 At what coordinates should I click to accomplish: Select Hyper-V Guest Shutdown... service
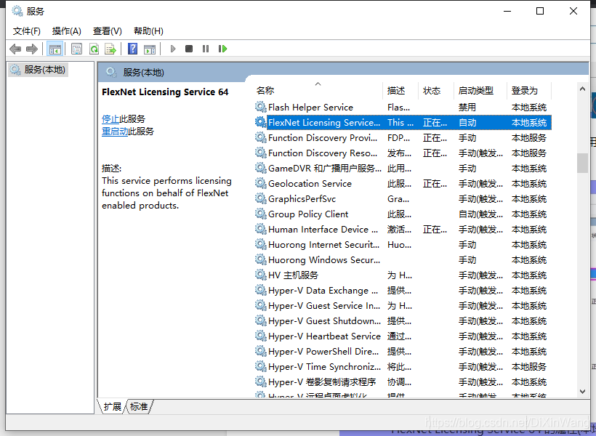[403, 320]
